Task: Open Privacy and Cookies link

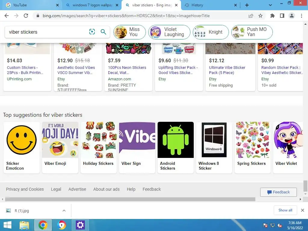Action: pos(25,189)
